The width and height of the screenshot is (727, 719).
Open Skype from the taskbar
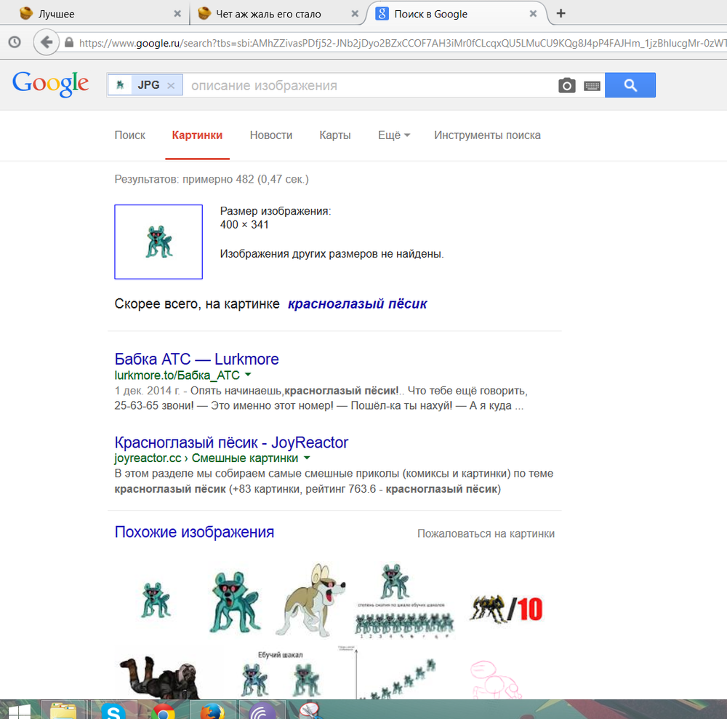point(113,711)
